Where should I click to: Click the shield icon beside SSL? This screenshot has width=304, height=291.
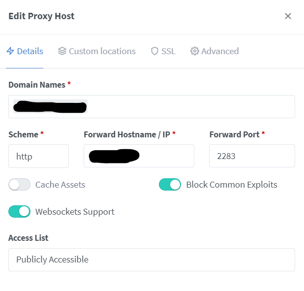pyautogui.click(x=154, y=51)
